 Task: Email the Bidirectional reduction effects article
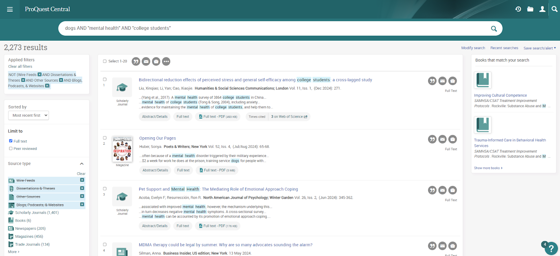(x=442, y=81)
